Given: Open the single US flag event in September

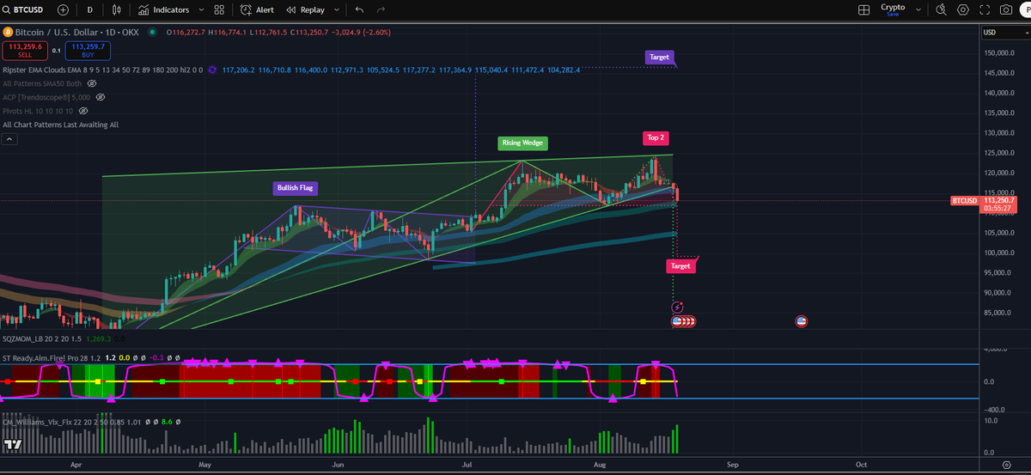Looking at the screenshot, I should pyautogui.click(x=802, y=321).
